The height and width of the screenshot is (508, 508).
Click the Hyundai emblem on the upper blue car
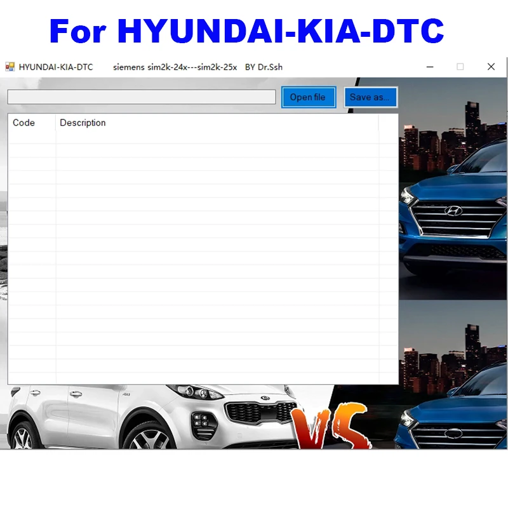(x=453, y=211)
